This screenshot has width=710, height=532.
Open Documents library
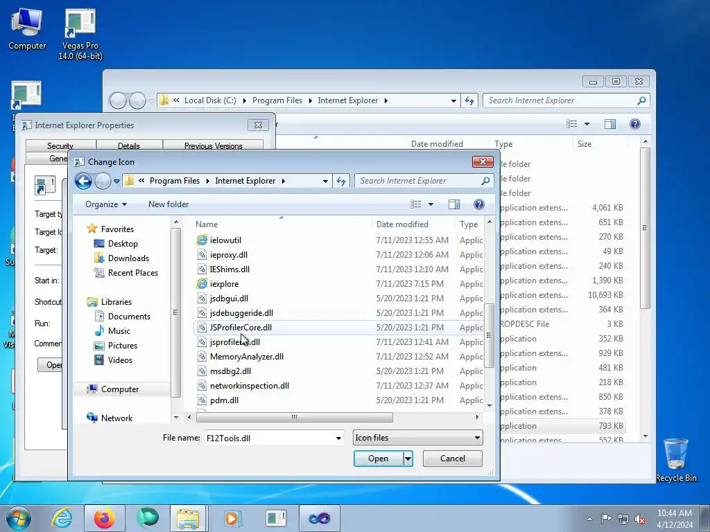tap(129, 316)
